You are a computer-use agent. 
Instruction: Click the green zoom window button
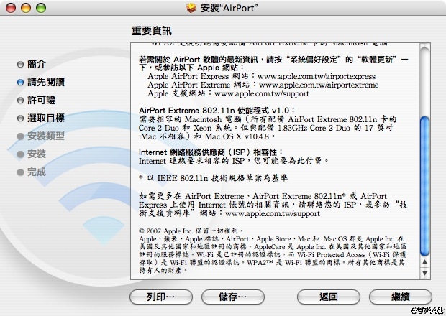pyautogui.click(x=41, y=8)
